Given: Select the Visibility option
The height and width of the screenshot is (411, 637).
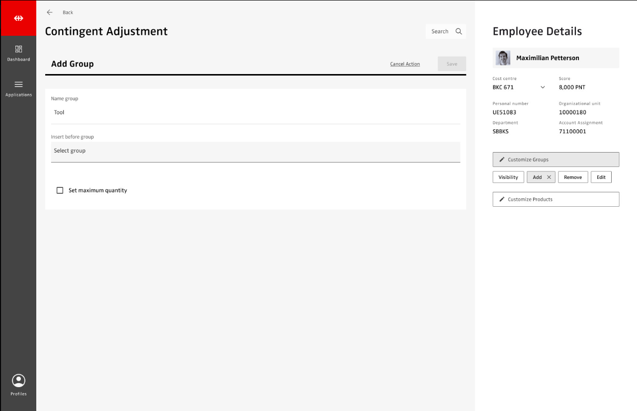Looking at the screenshot, I should [508, 177].
